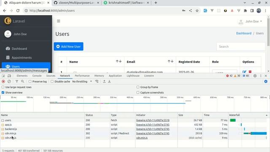270x152 pixels.
Task: Click the saved passwords key icon
Action: (184, 11)
